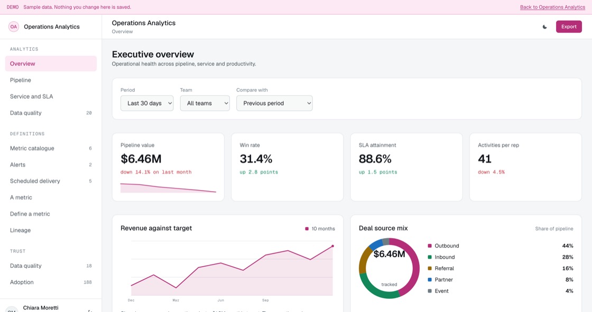Open the Team dropdown showing All teams
This screenshot has height=312, width=592.
205,103
